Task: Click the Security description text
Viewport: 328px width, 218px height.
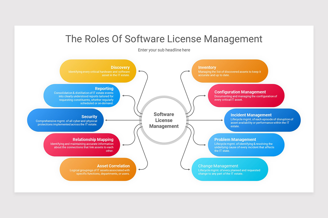Action: [x=67, y=123]
